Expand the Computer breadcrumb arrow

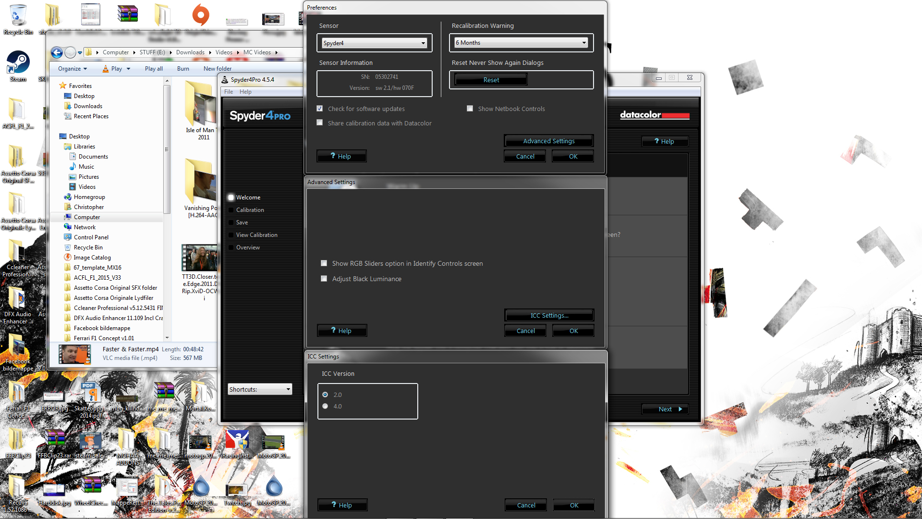(x=134, y=52)
